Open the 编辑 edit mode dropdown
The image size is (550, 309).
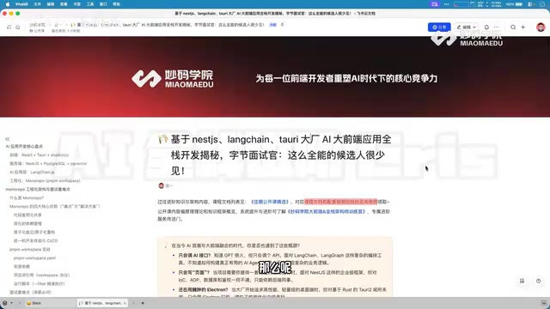click(x=466, y=27)
